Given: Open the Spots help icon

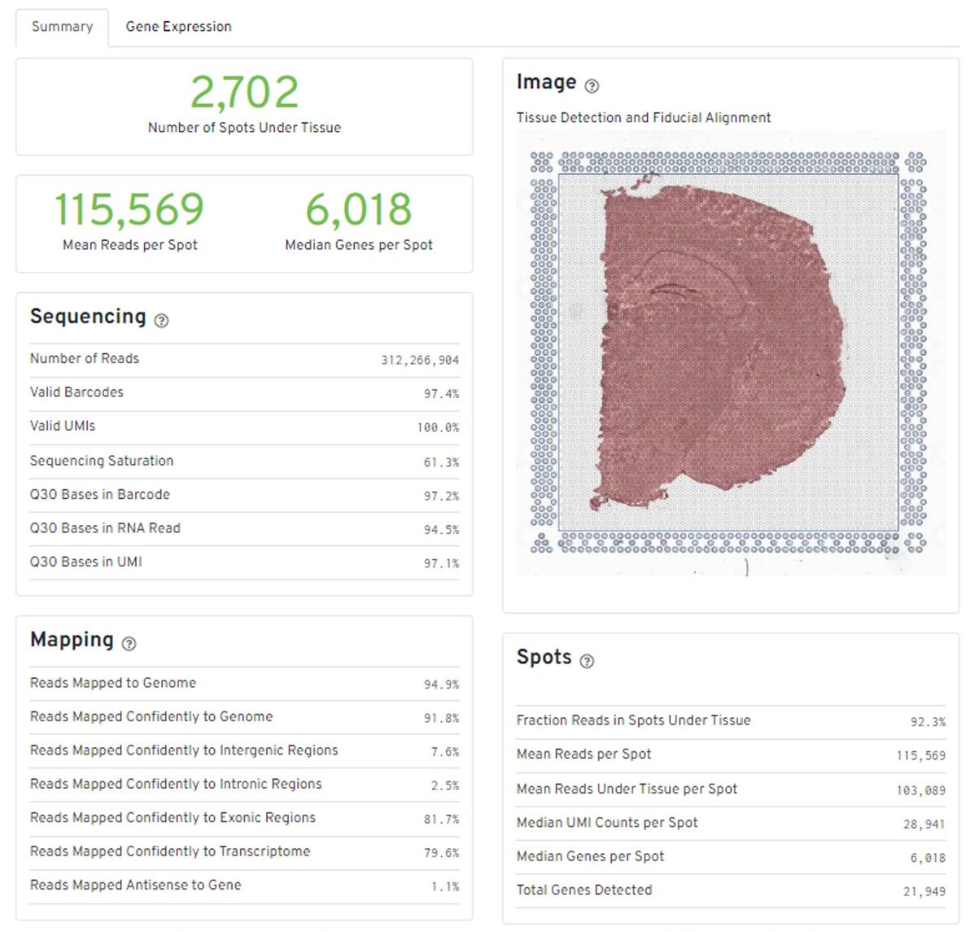Looking at the screenshot, I should click(587, 662).
